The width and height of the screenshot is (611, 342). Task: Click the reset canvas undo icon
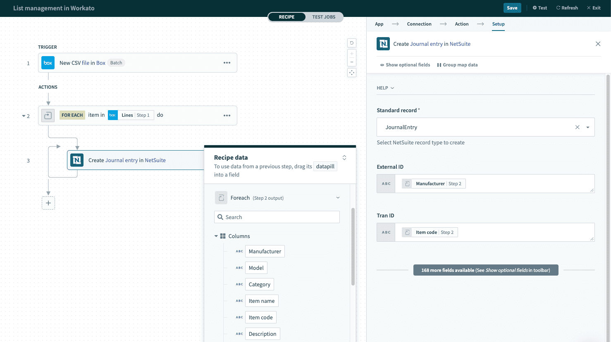pos(352,43)
